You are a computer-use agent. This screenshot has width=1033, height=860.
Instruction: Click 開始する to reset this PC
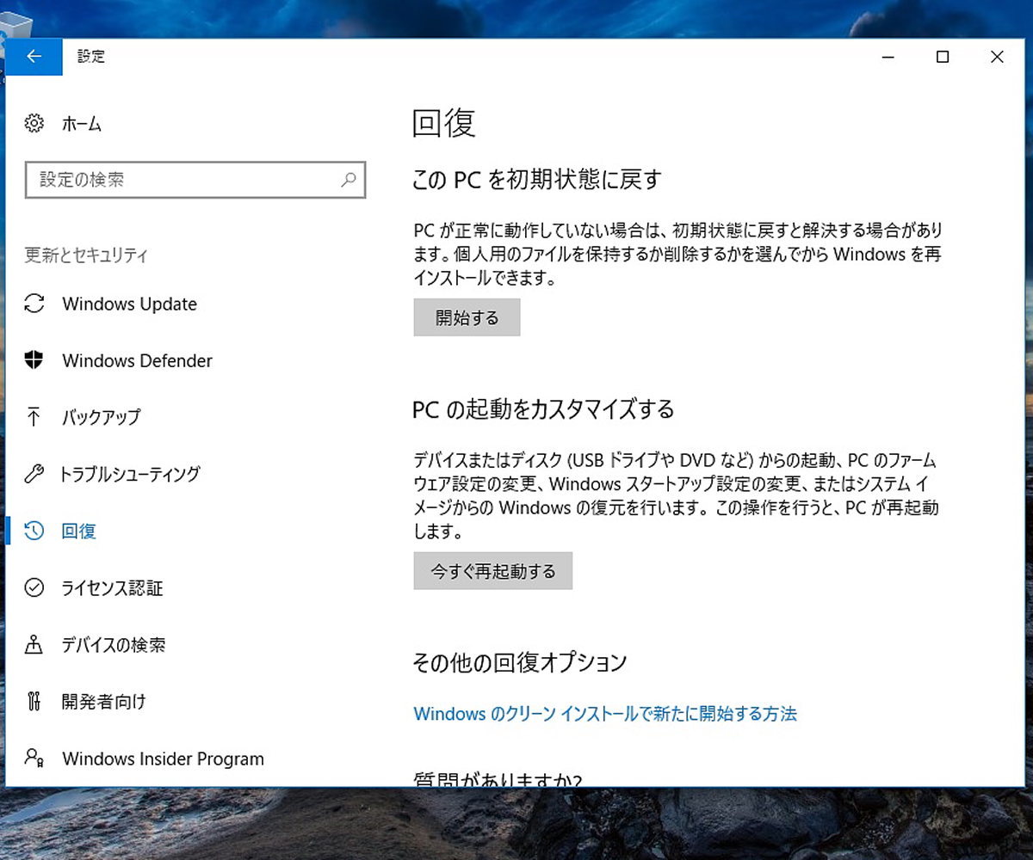click(x=467, y=317)
